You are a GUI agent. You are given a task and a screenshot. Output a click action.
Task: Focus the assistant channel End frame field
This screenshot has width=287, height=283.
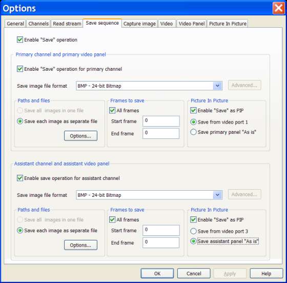(x=161, y=242)
